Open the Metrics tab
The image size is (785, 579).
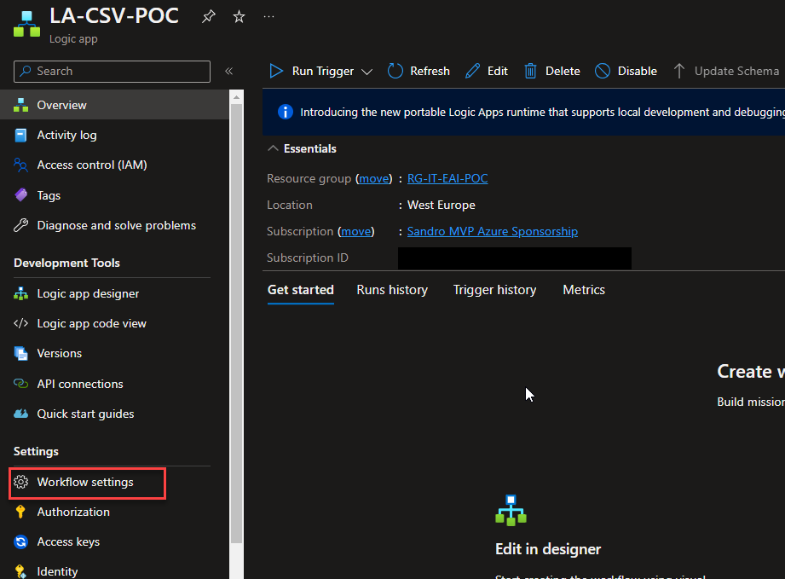point(584,290)
